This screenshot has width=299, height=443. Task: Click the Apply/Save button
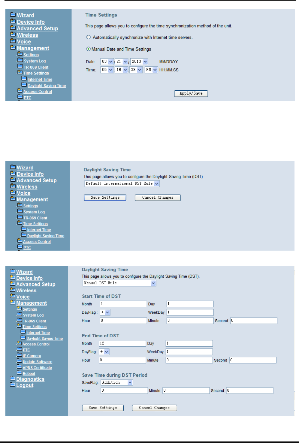(191, 93)
